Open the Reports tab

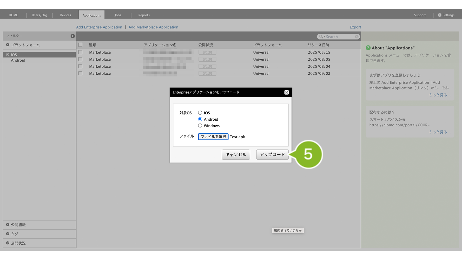pos(144,15)
